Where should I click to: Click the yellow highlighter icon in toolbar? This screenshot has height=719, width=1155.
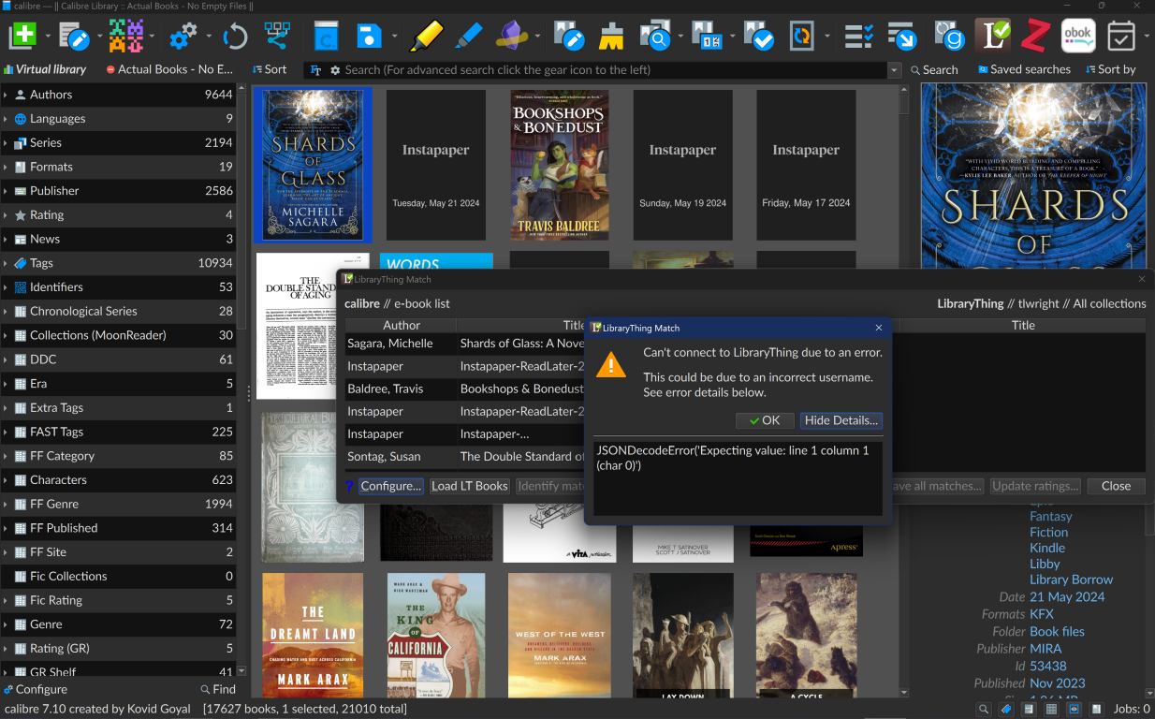point(426,37)
